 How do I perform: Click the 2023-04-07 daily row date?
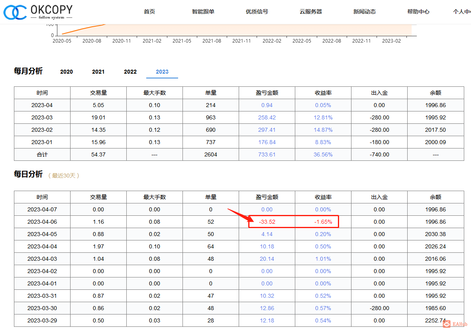coord(42,209)
